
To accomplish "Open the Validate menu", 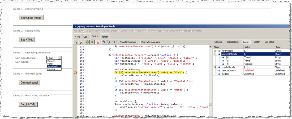I will pyautogui.click(x=141, y=31).
